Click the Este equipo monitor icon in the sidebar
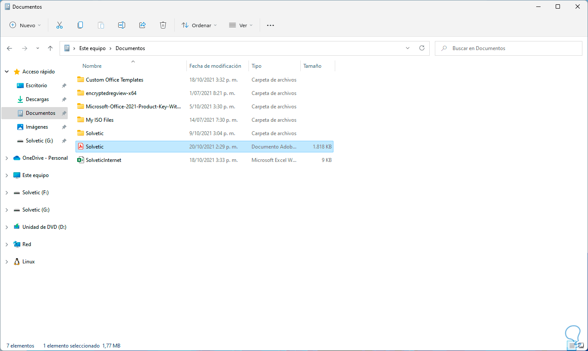The width and height of the screenshot is (588, 351). (x=17, y=175)
